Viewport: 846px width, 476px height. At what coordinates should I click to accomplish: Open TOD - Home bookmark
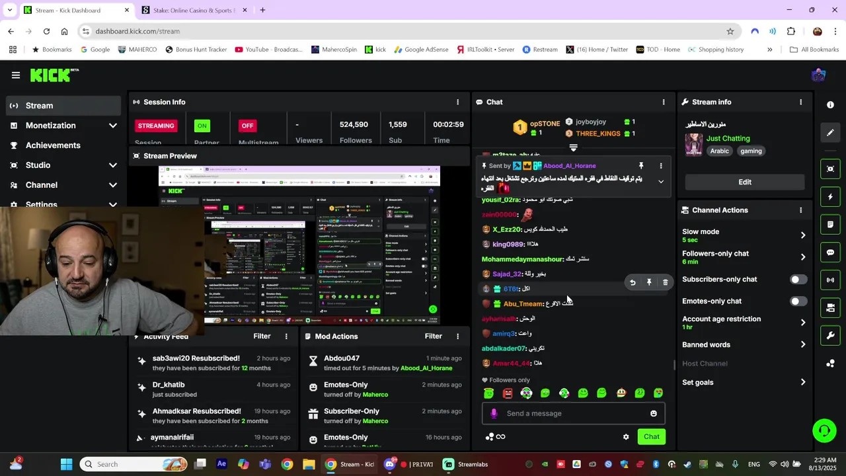(658, 50)
